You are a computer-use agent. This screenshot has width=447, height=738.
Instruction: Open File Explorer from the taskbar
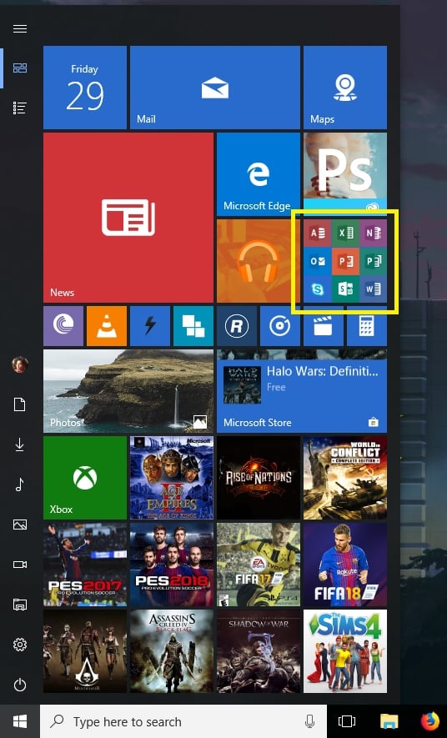pyautogui.click(x=389, y=721)
